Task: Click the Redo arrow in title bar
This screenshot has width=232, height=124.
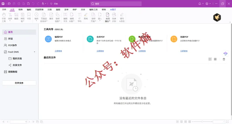Action: click(38, 4)
